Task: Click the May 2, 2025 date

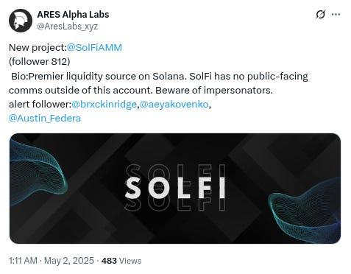Action: pos(69,261)
